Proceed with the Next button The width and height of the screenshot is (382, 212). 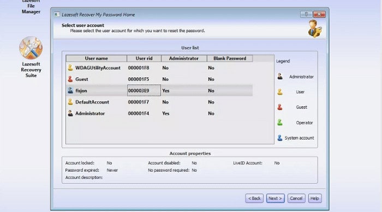click(275, 198)
